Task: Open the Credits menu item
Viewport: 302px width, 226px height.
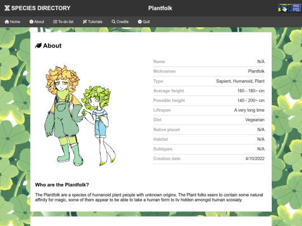Action: point(120,22)
